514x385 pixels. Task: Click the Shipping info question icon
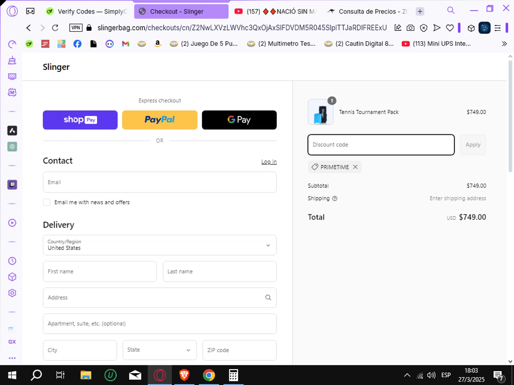tap(335, 198)
